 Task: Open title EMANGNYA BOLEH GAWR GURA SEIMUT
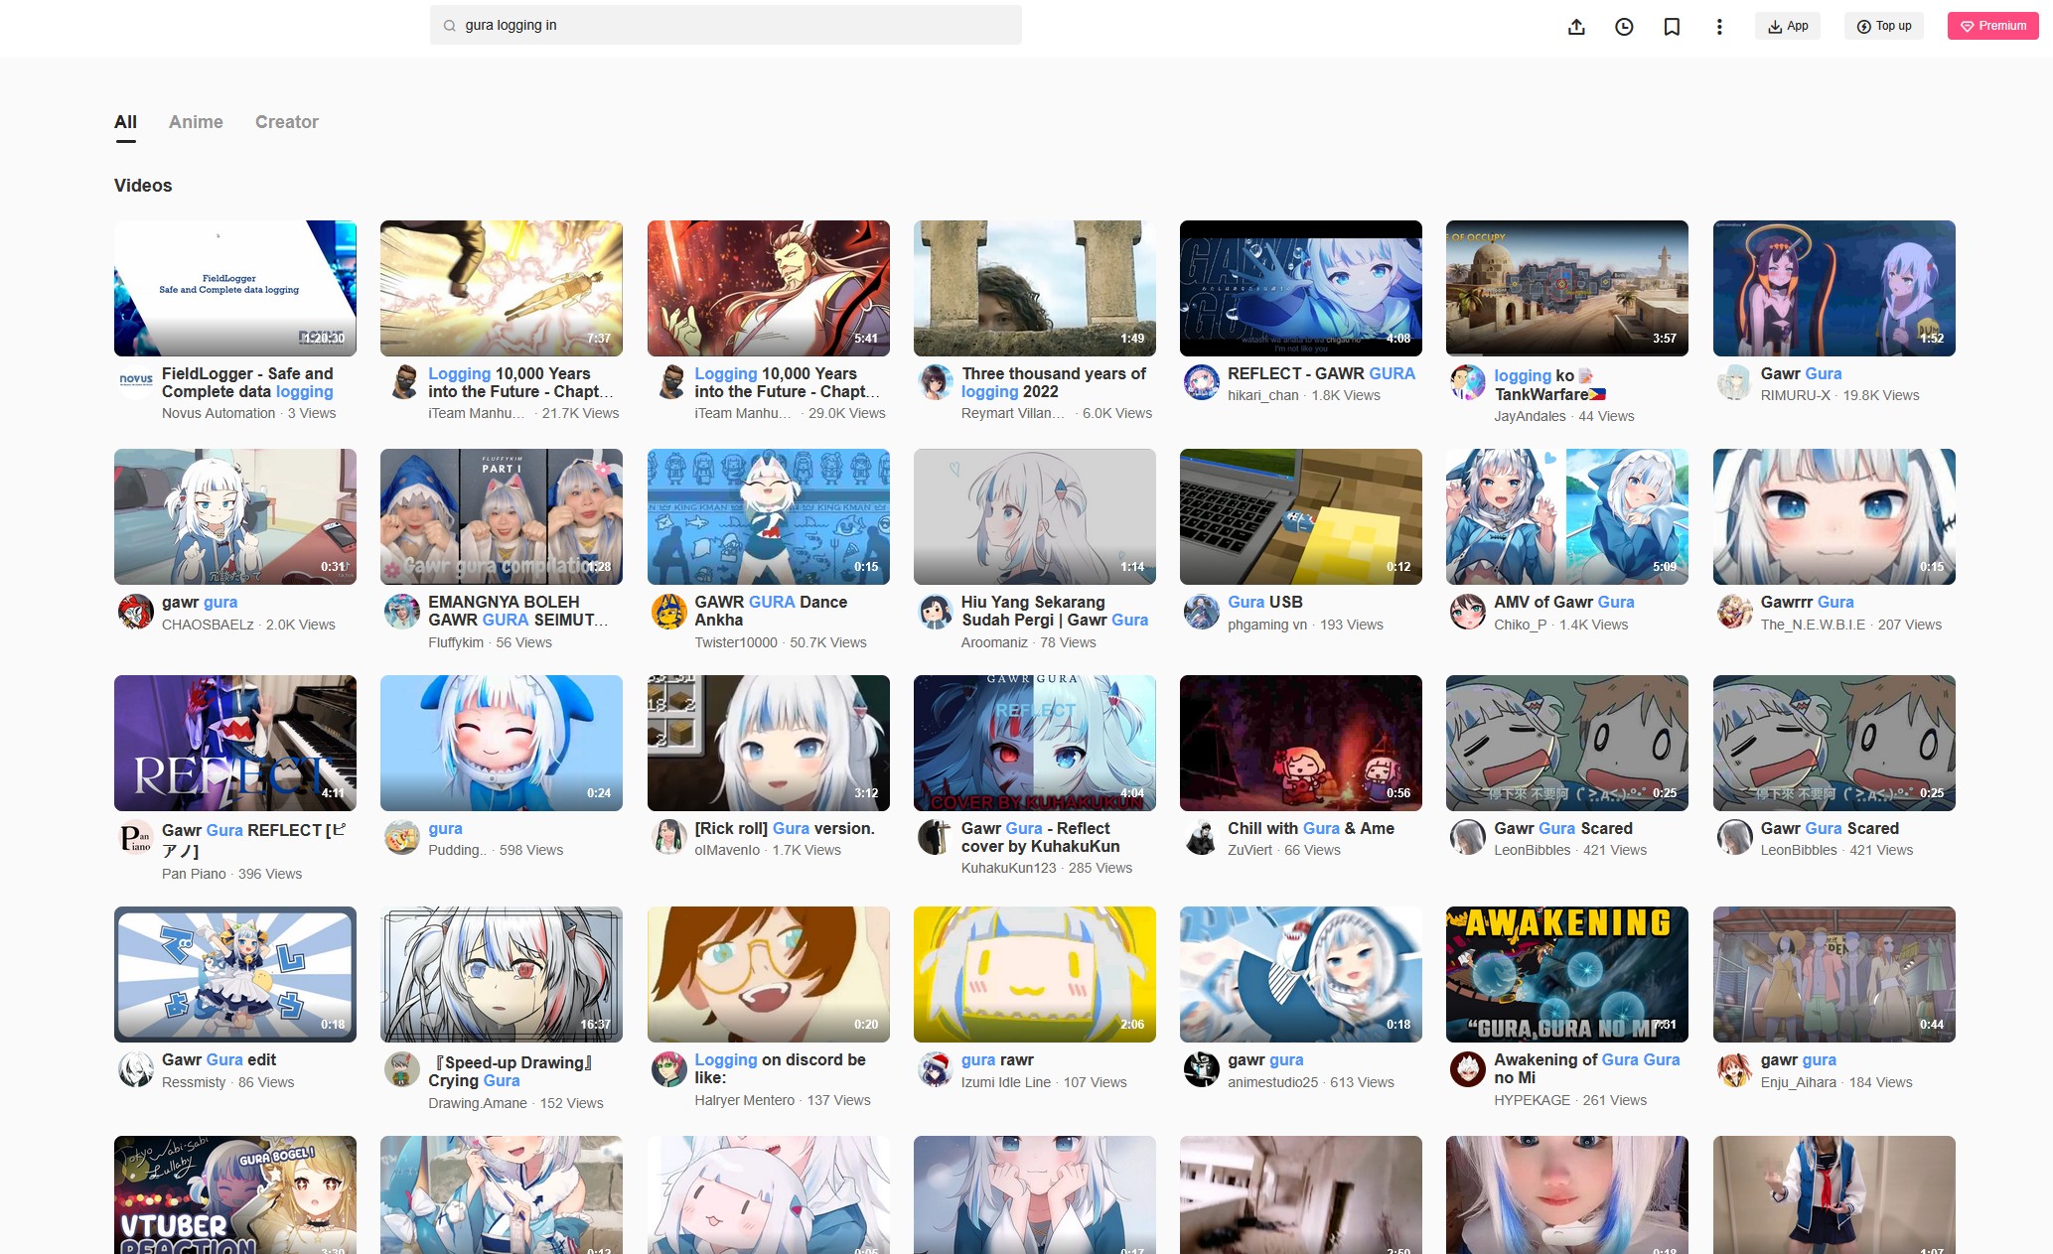point(517,611)
